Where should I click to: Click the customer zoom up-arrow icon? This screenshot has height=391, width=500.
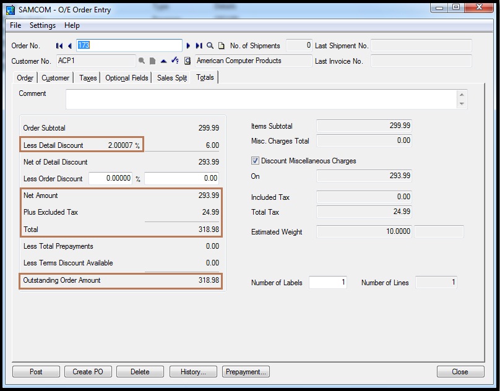pos(163,61)
